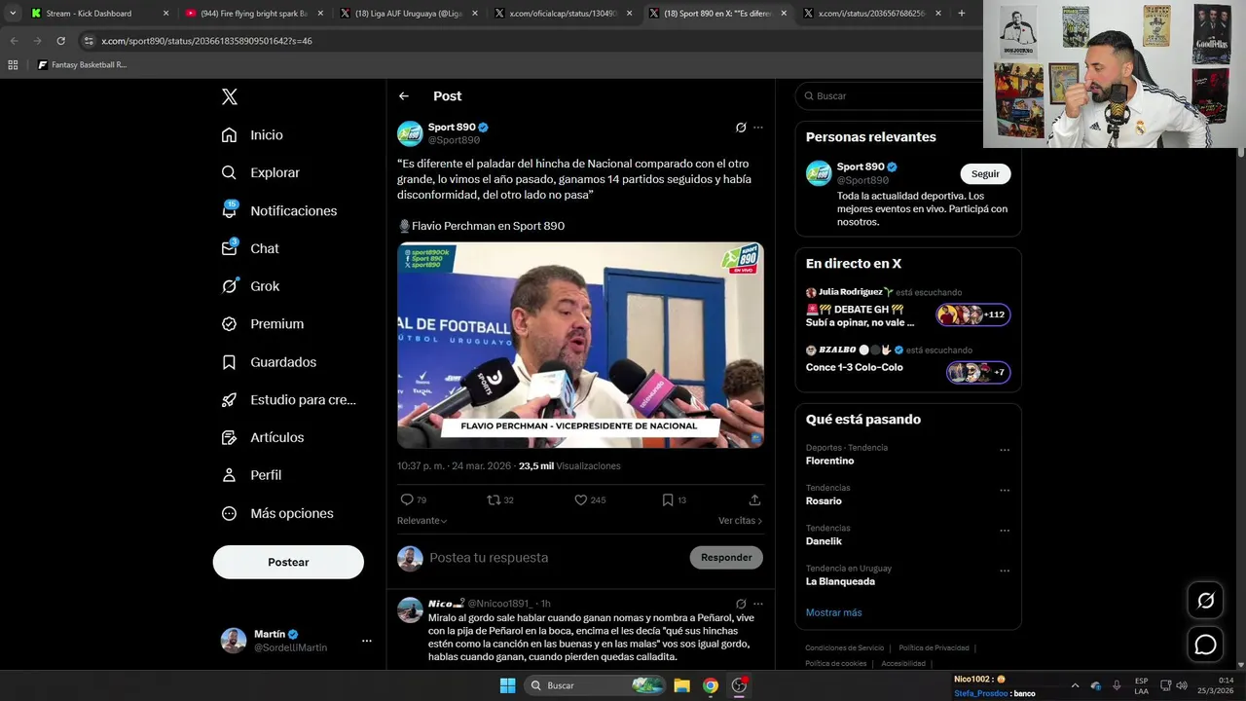Switch to the x.com/oficialcap tab
This screenshot has height=701, width=1246.
[x=562, y=14]
